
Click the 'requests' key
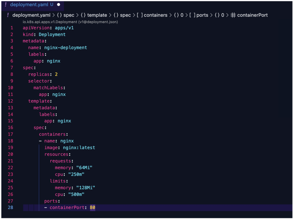tap(60, 161)
